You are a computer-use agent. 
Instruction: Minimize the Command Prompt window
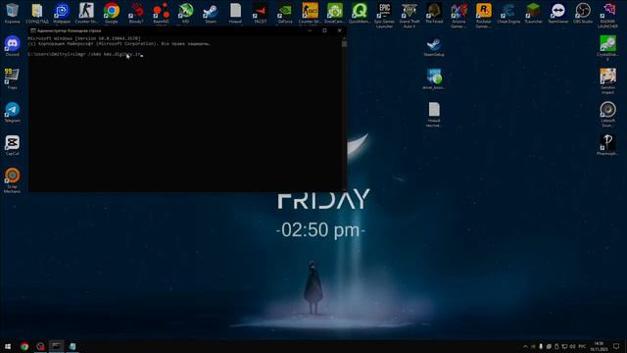310,30
